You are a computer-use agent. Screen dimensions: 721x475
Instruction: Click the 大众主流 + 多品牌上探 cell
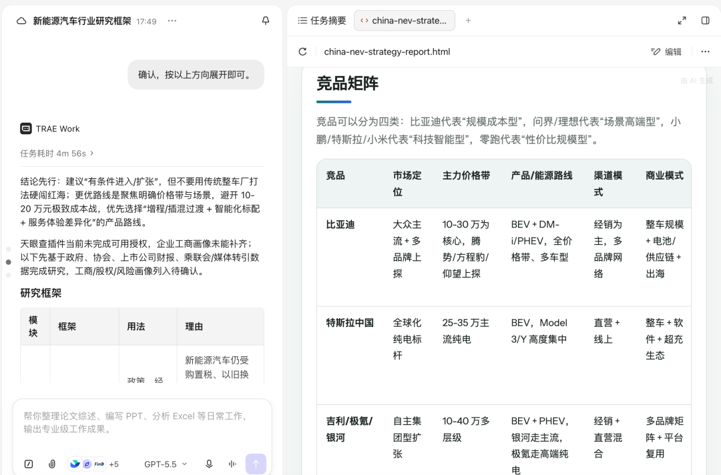coord(407,249)
